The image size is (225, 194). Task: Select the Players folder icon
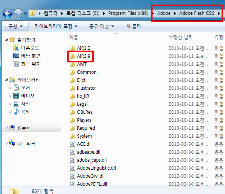coord(72,120)
